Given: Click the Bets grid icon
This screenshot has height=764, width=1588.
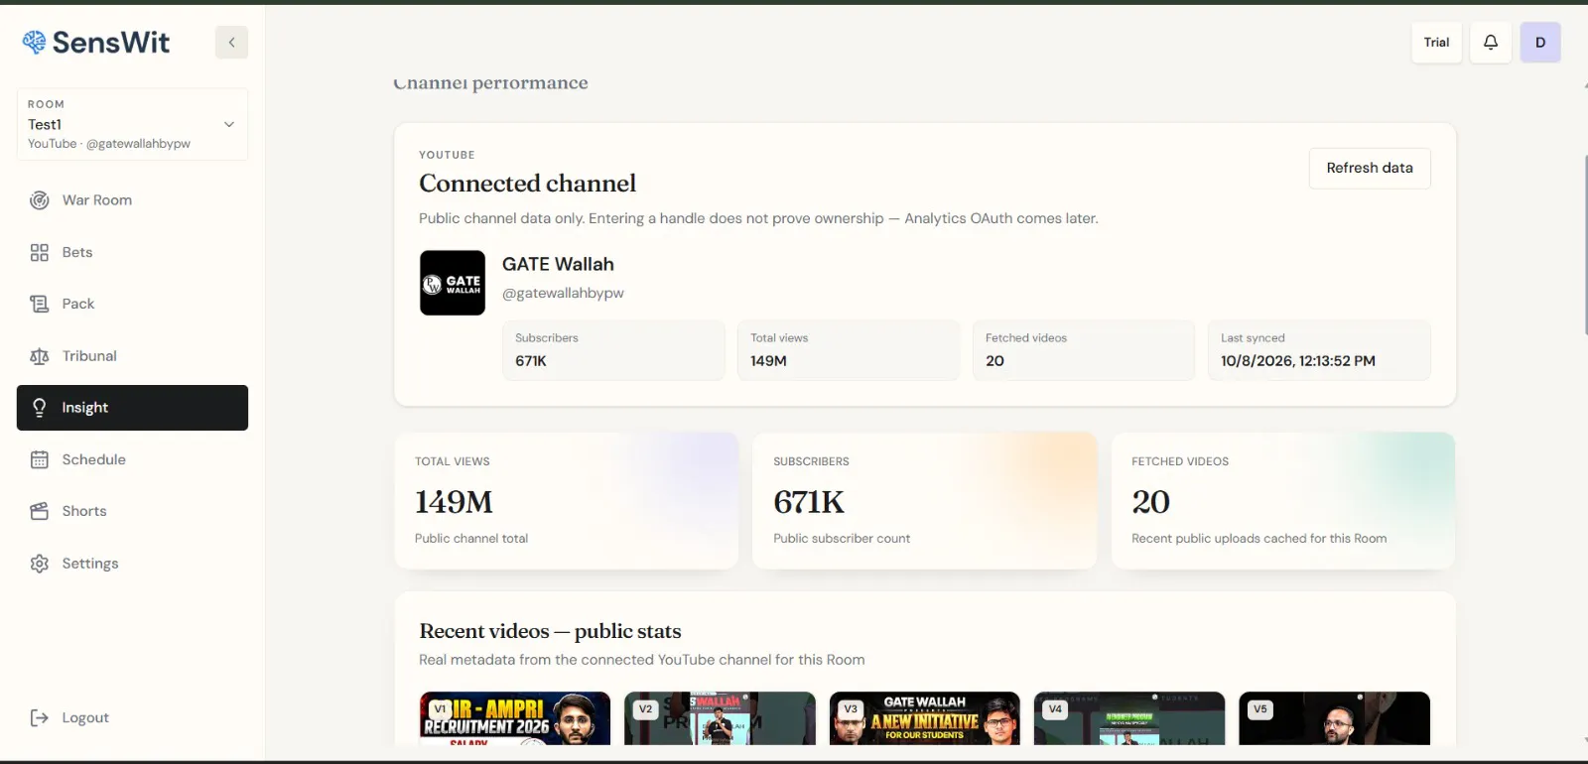Looking at the screenshot, I should tap(40, 252).
